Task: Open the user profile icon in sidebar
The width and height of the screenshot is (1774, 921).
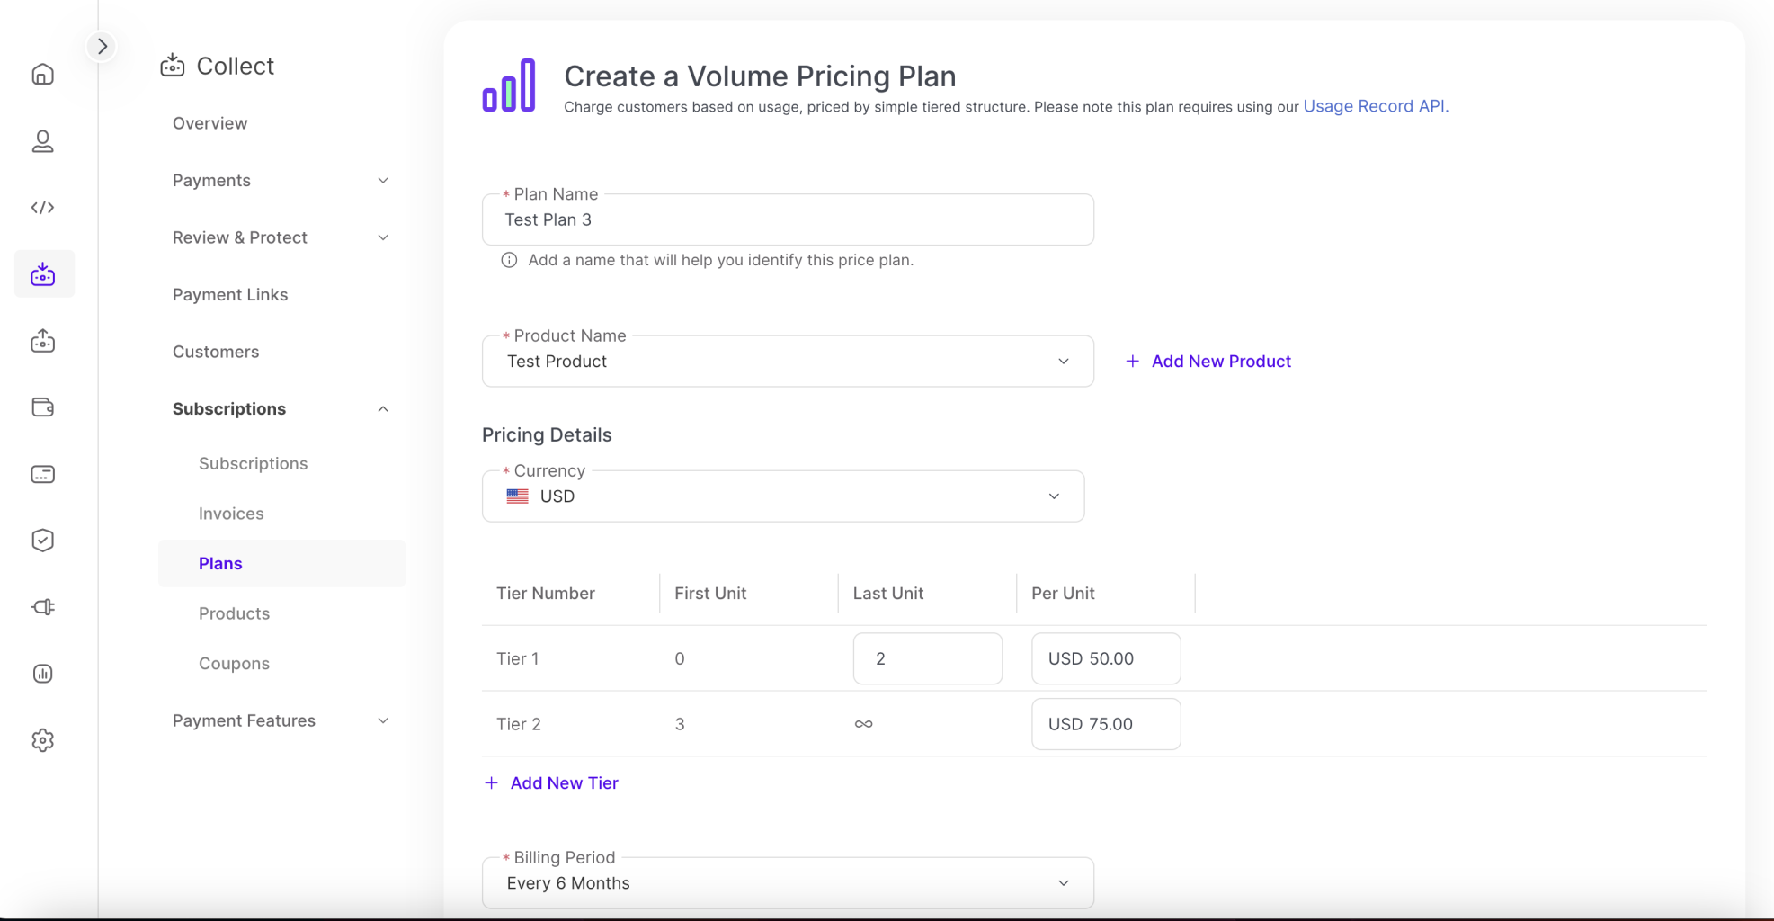Action: [42, 141]
